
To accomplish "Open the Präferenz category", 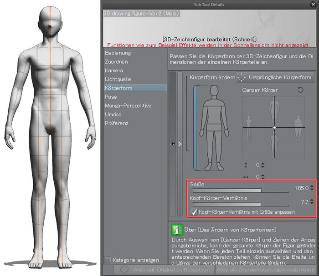I will tap(117, 123).
